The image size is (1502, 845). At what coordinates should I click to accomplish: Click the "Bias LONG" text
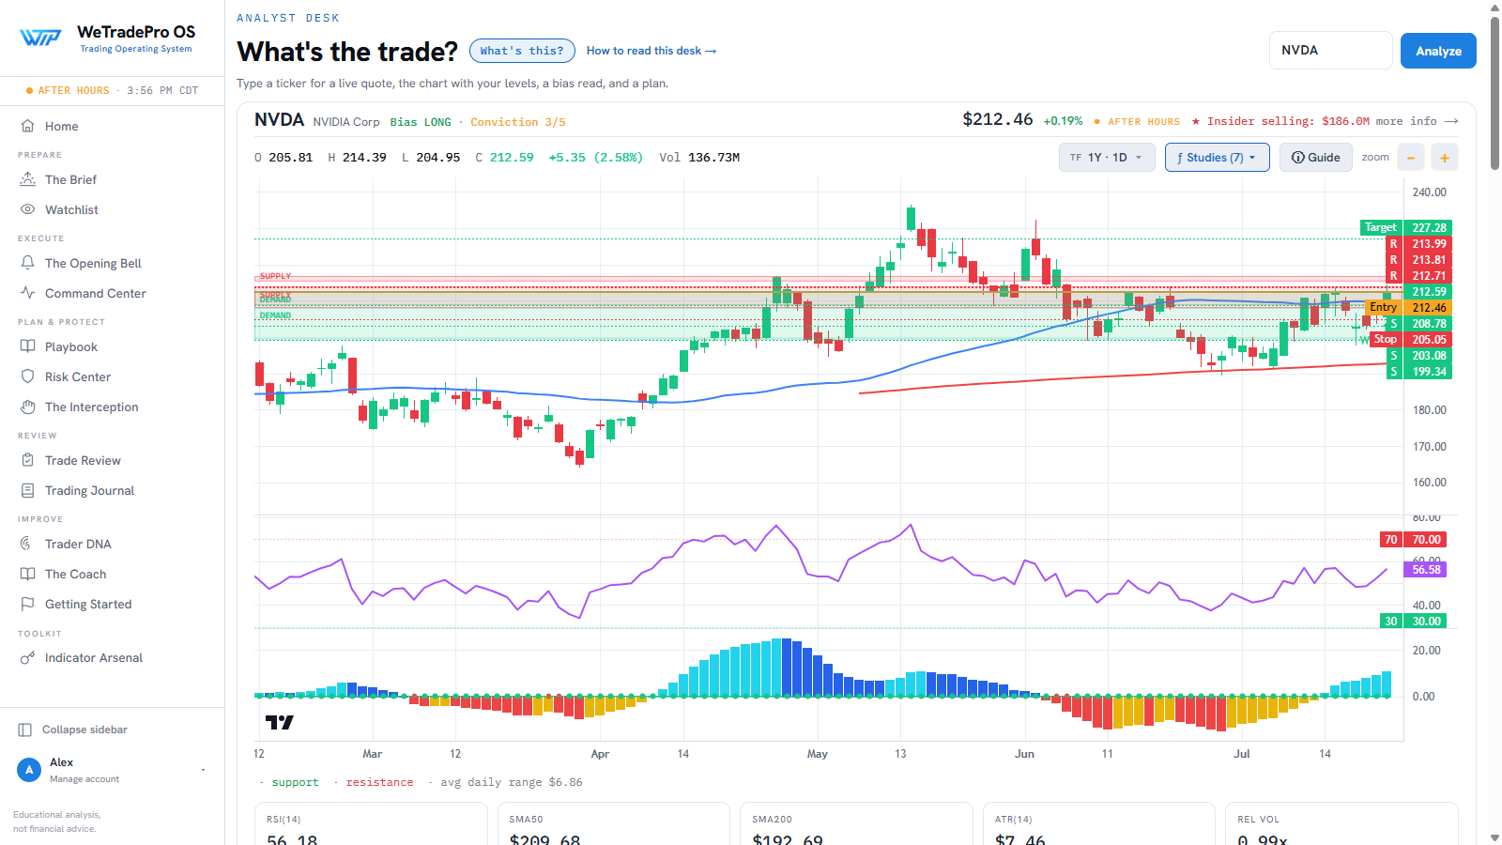421,122
